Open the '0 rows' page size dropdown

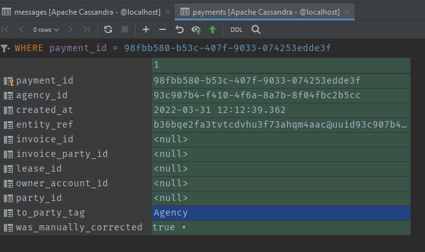pos(45,30)
